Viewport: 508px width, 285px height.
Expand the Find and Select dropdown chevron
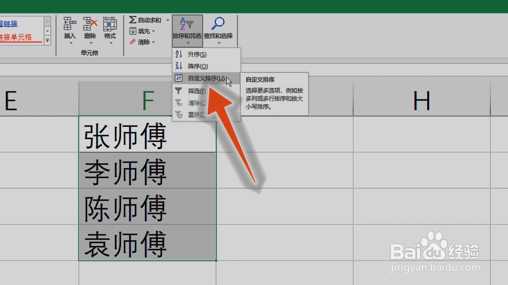(x=219, y=43)
